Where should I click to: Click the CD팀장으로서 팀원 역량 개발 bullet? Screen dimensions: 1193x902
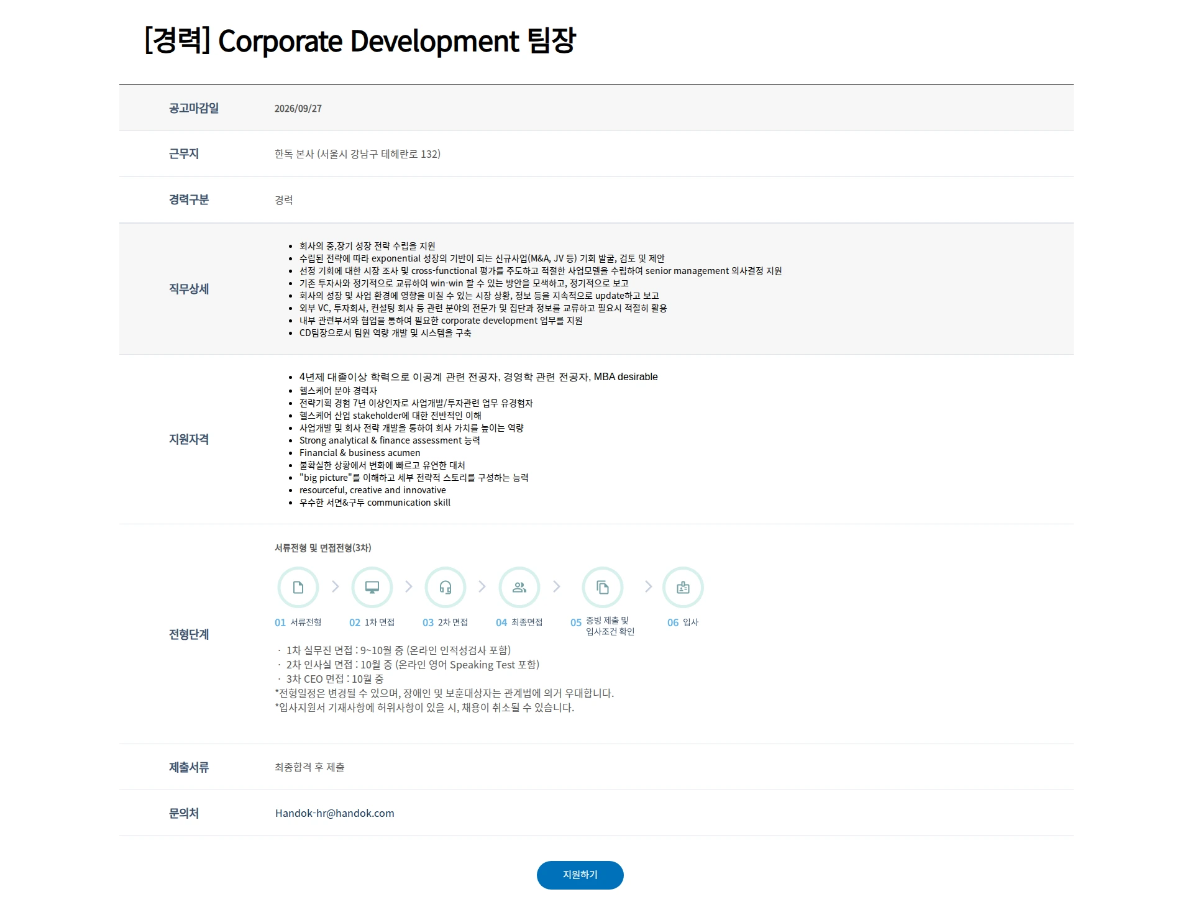coord(385,333)
